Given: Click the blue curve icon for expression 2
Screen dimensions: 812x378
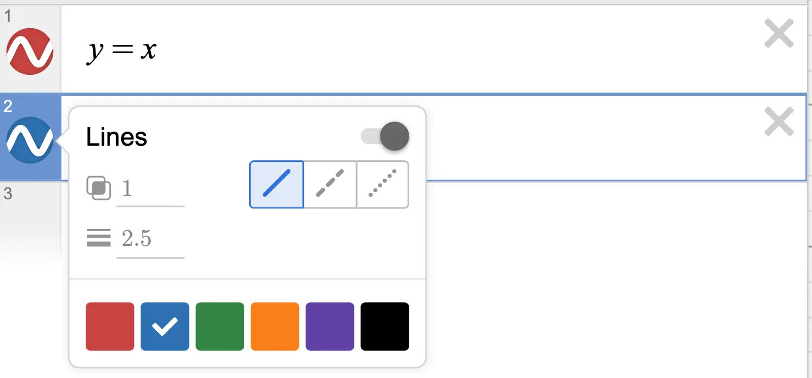Looking at the screenshot, I should tap(30, 140).
